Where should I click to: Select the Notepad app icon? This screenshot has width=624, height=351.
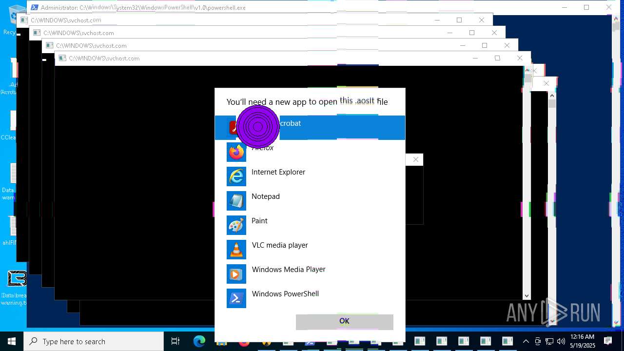236,201
